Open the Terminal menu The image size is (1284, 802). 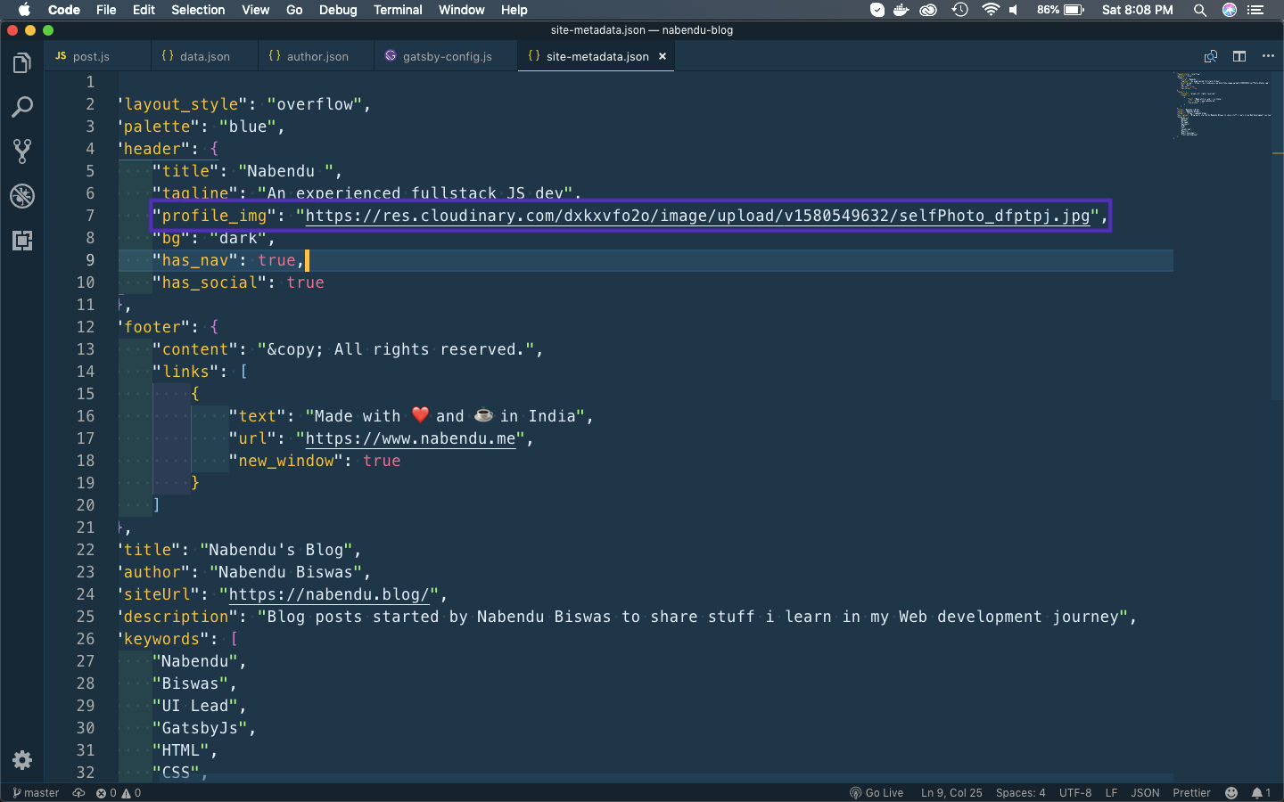[398, 10]
